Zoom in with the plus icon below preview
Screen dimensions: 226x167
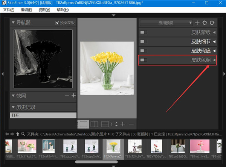click(x=123, y=124)
